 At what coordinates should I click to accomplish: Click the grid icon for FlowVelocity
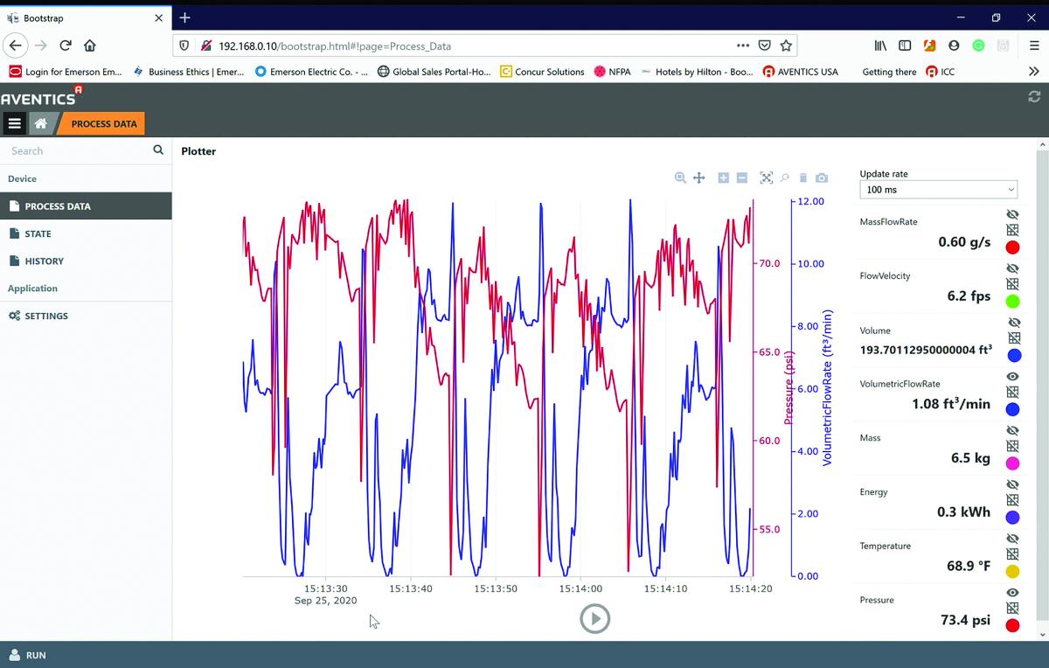tap(1012, 284)
